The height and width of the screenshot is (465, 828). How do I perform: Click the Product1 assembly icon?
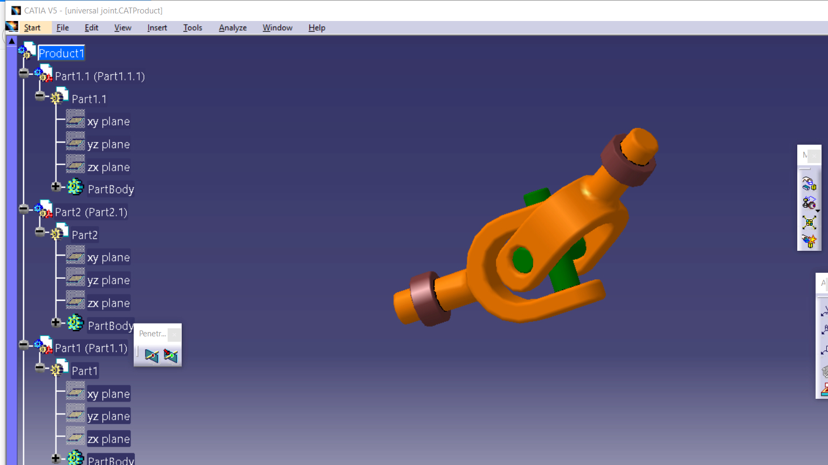[x=27, y=51]
